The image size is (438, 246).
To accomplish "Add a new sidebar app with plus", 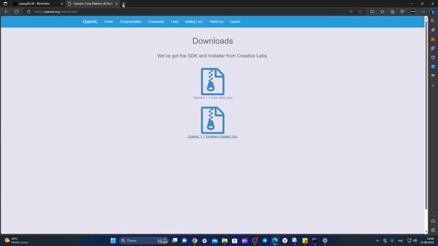I will 433,85.
